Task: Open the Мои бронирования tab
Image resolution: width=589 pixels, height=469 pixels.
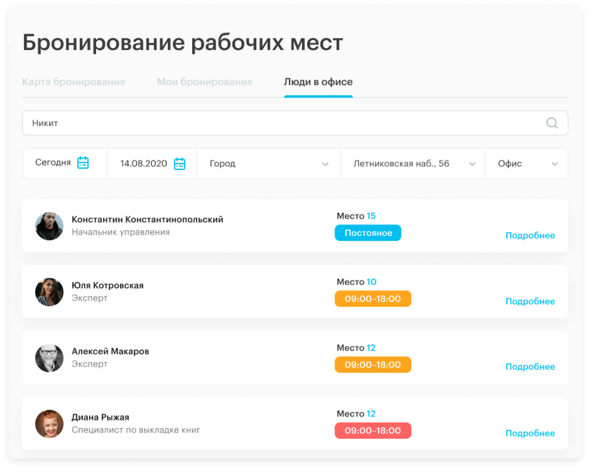Action: click(x=205, y=81)
